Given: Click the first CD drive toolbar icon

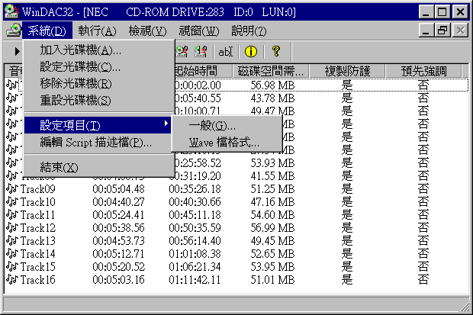Looking at the screenshot, I should coord(182,52).
